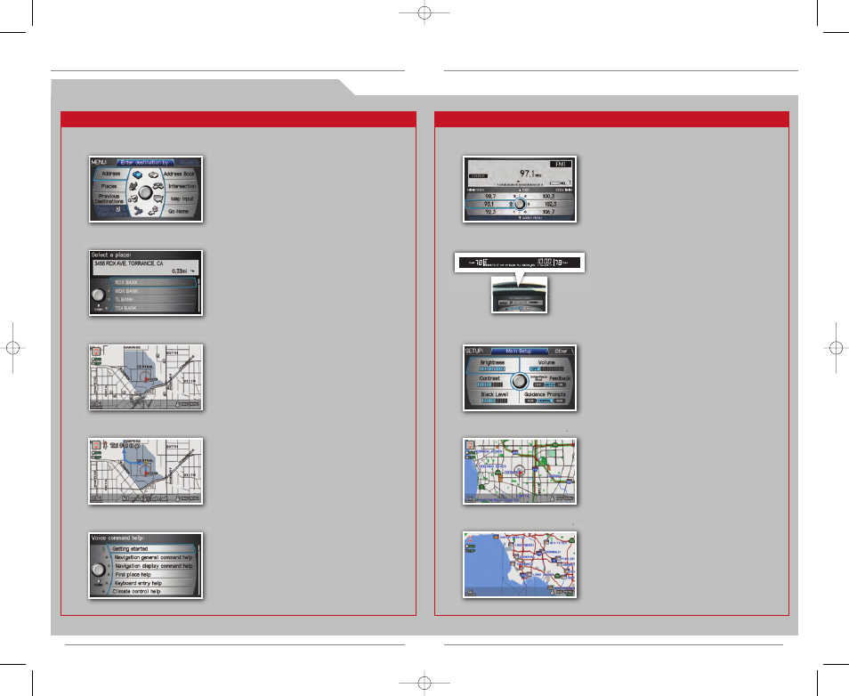849x696 pixels.
Task: Select the Today's Destinations icon at the dial's bottom
Action: click(138, 210)
